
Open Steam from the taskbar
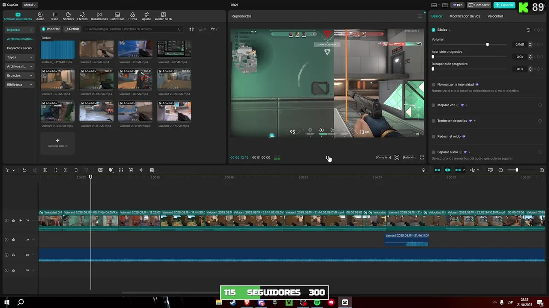233,302
